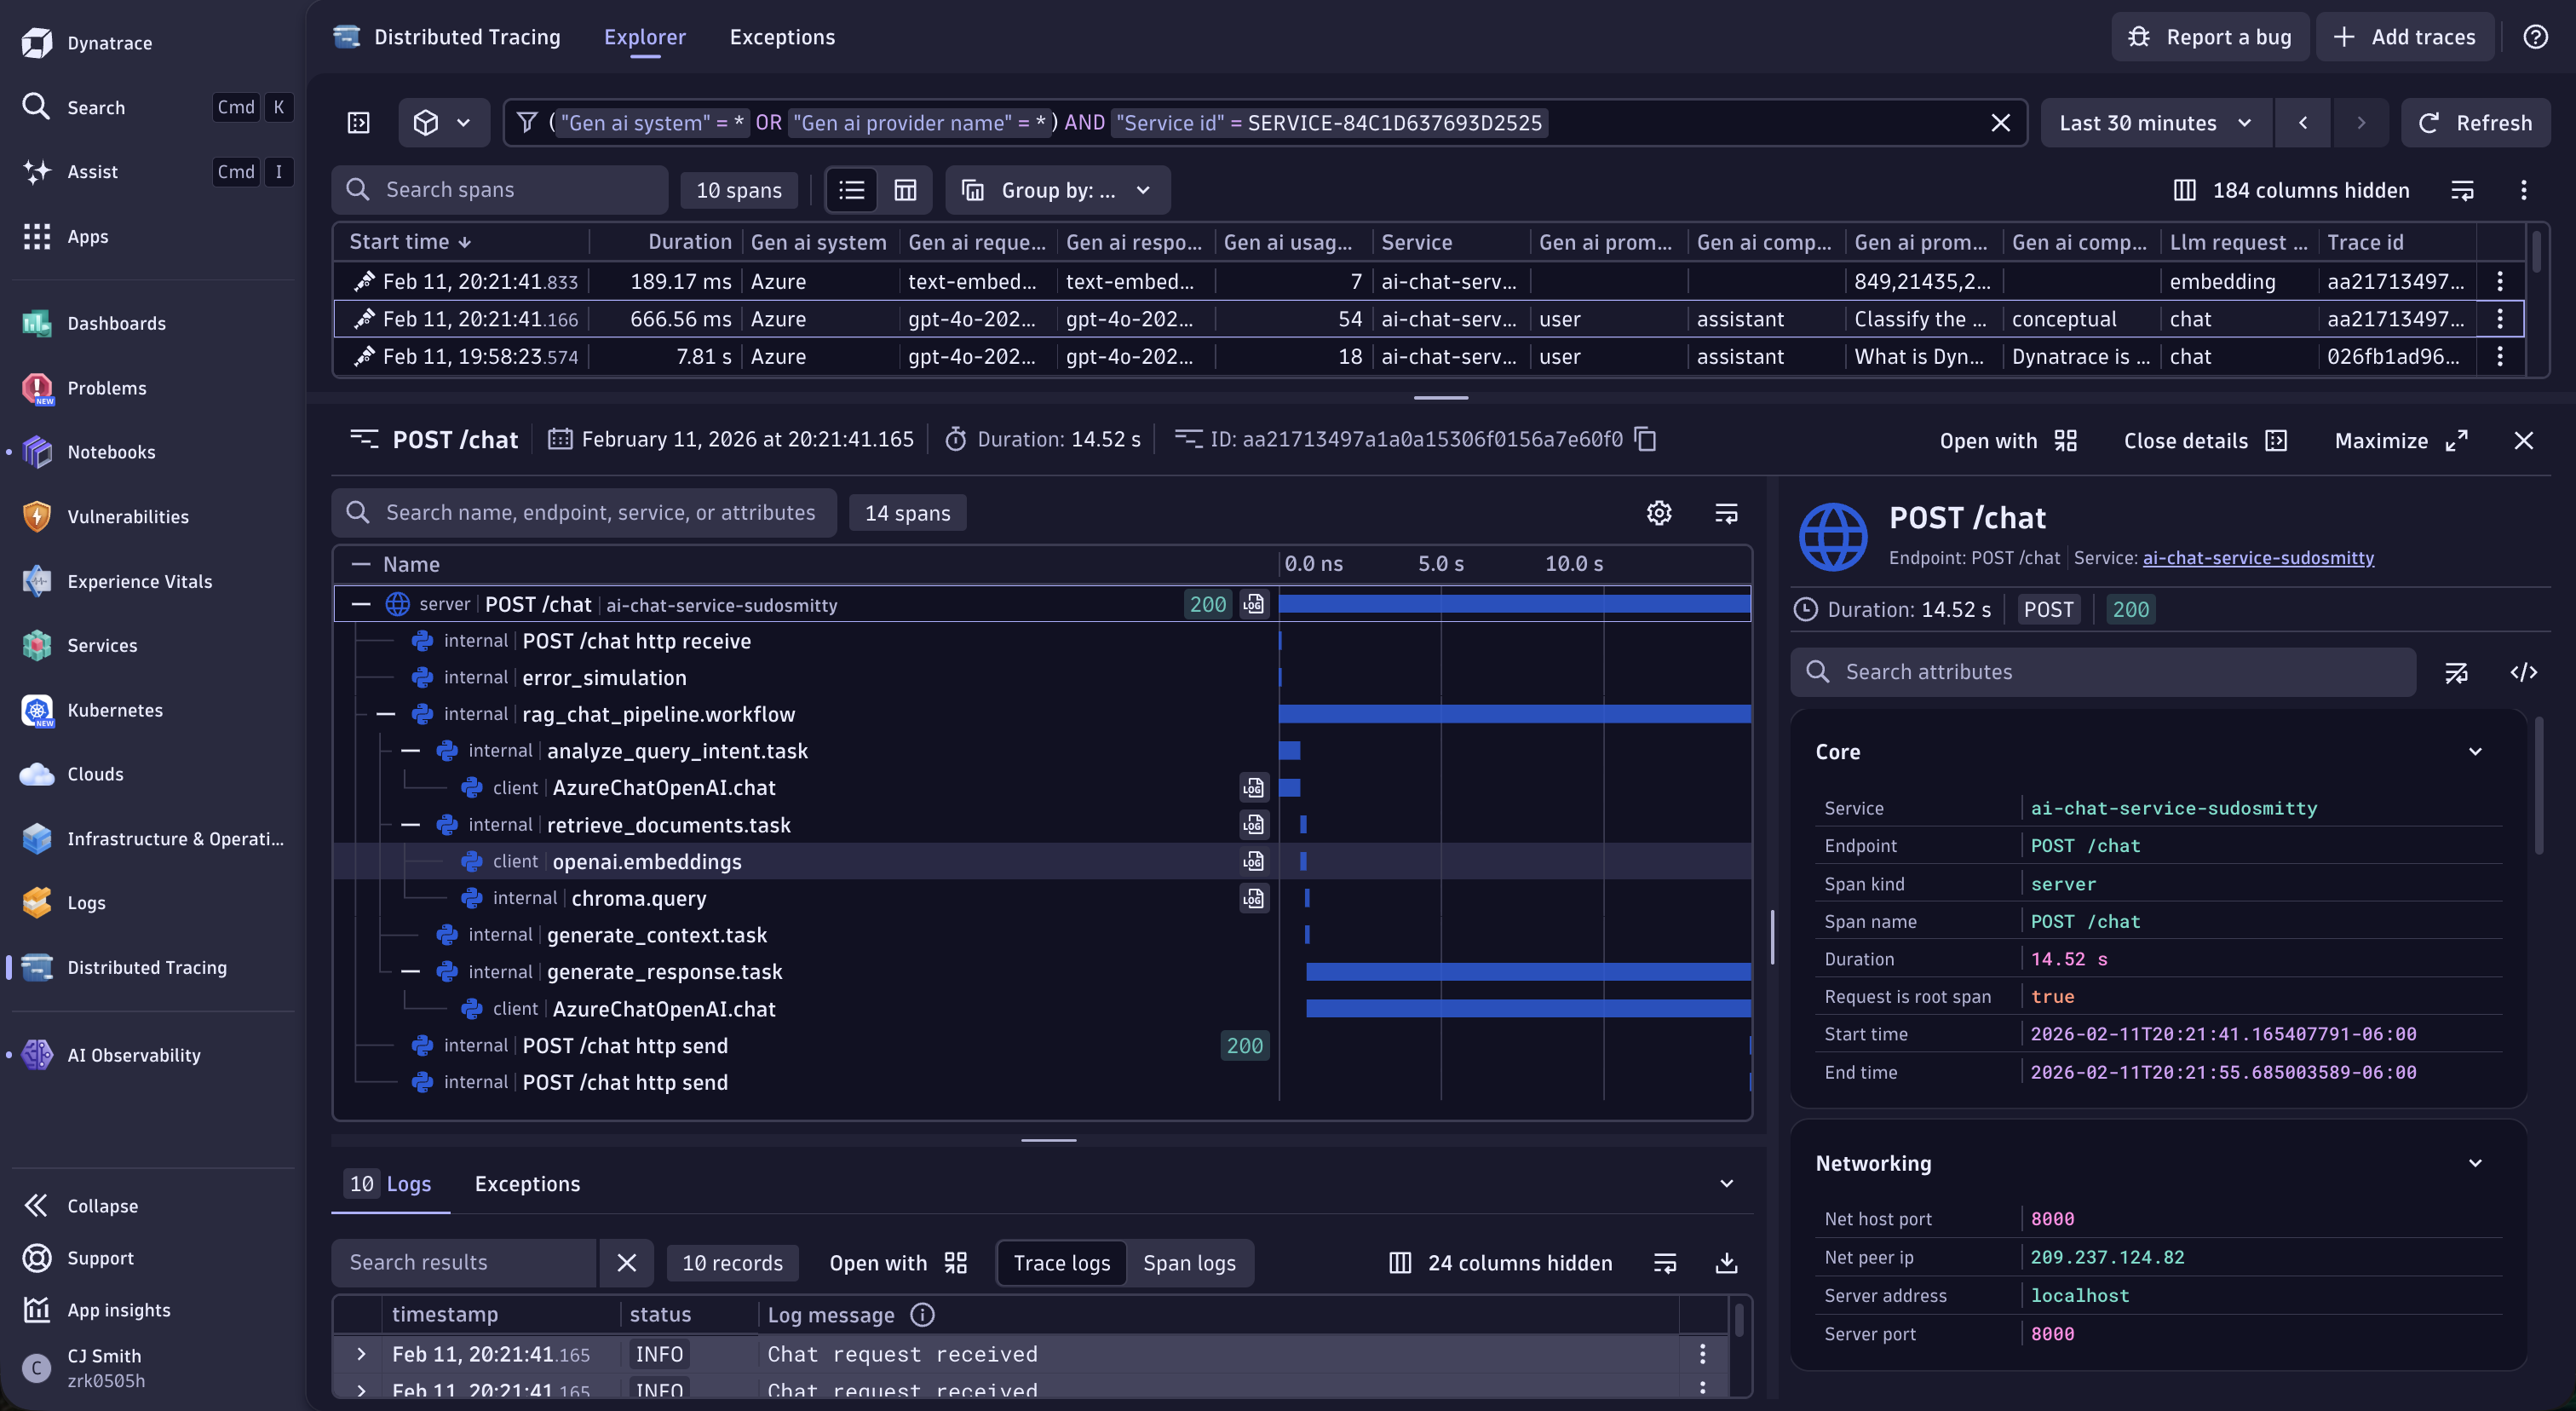Open trace timeline settings gear
Screen dimensions: 2576x1411
tap(1658, 513)
